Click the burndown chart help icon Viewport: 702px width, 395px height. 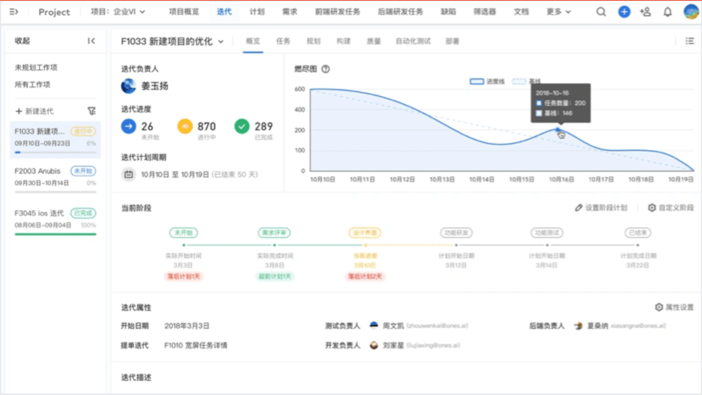coord(325,69)
